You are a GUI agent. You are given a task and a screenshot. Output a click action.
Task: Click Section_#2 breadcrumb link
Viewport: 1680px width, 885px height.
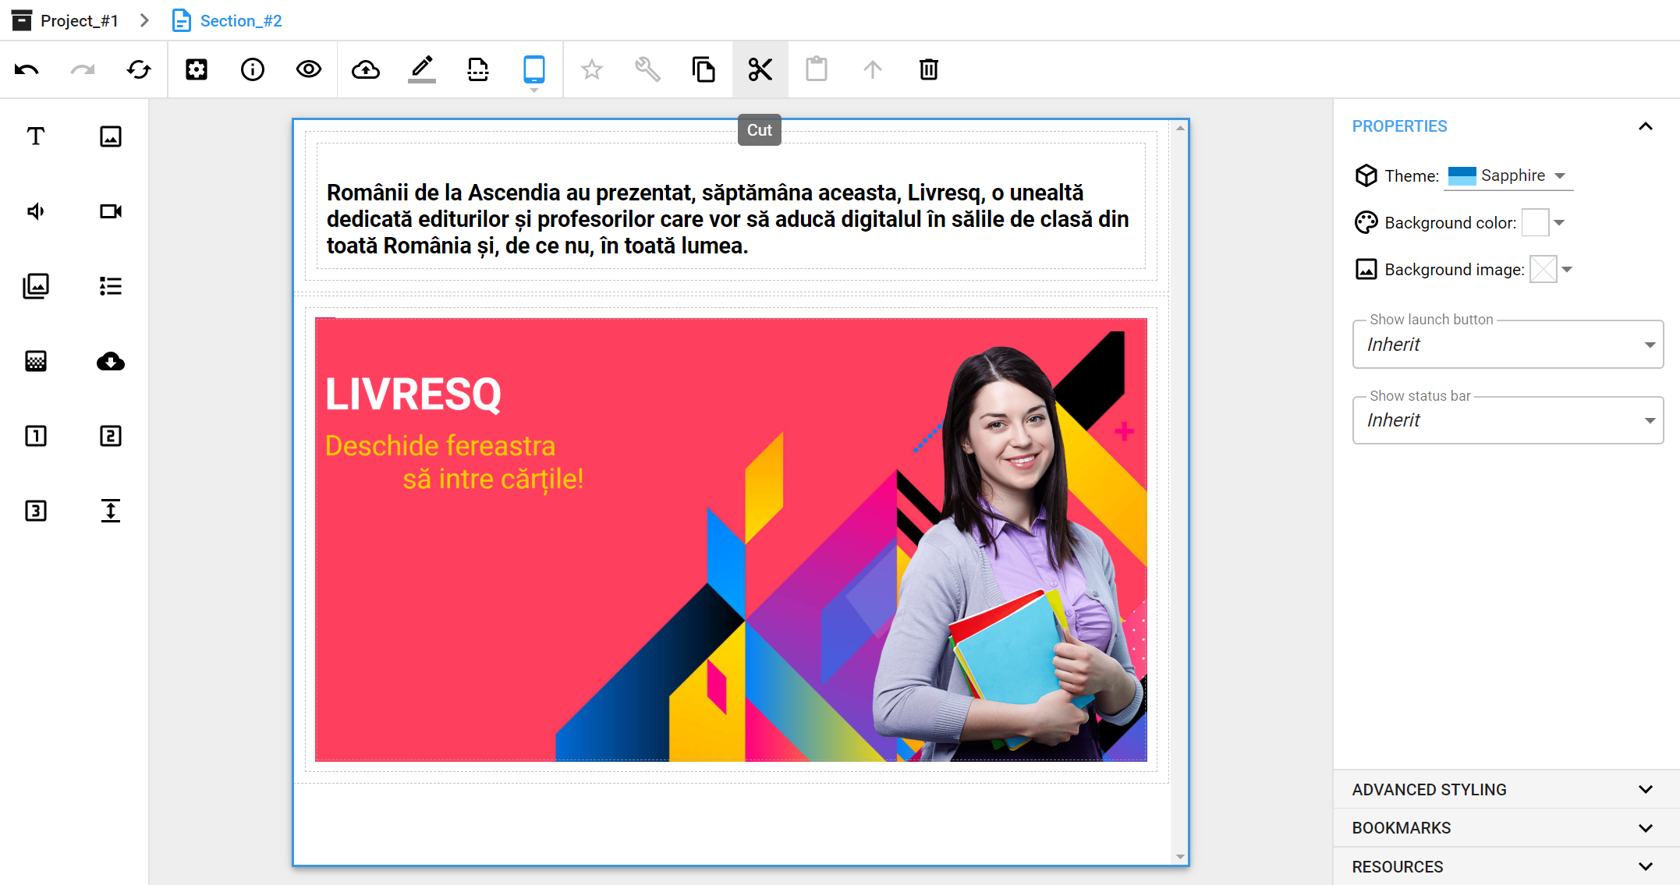(x=240, y=20)
